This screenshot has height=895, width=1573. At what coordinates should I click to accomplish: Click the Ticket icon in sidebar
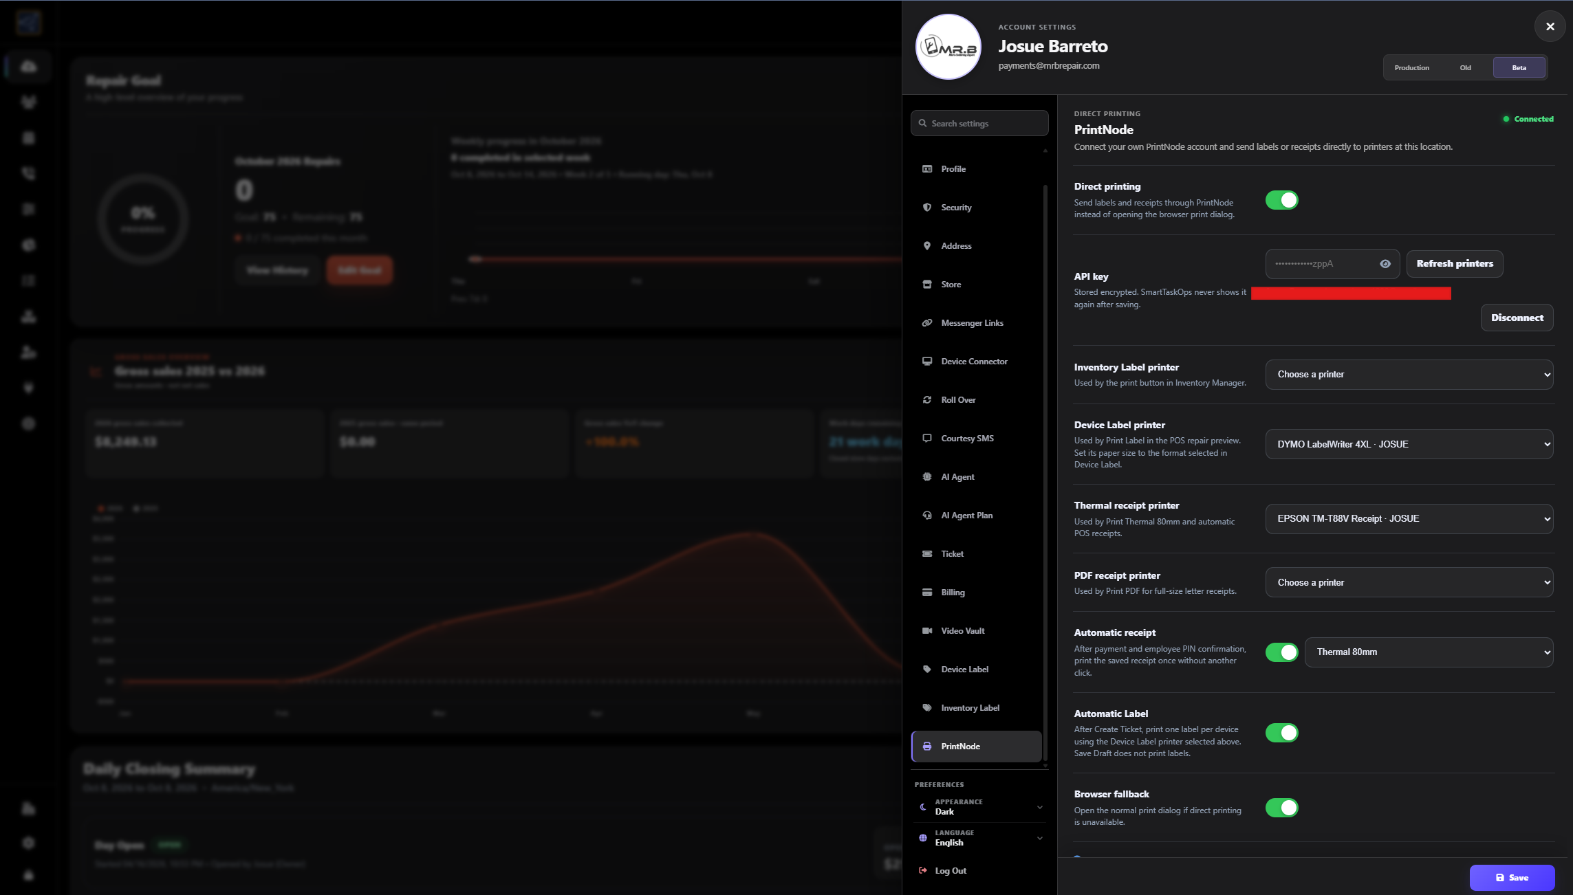tap(927, 554)
